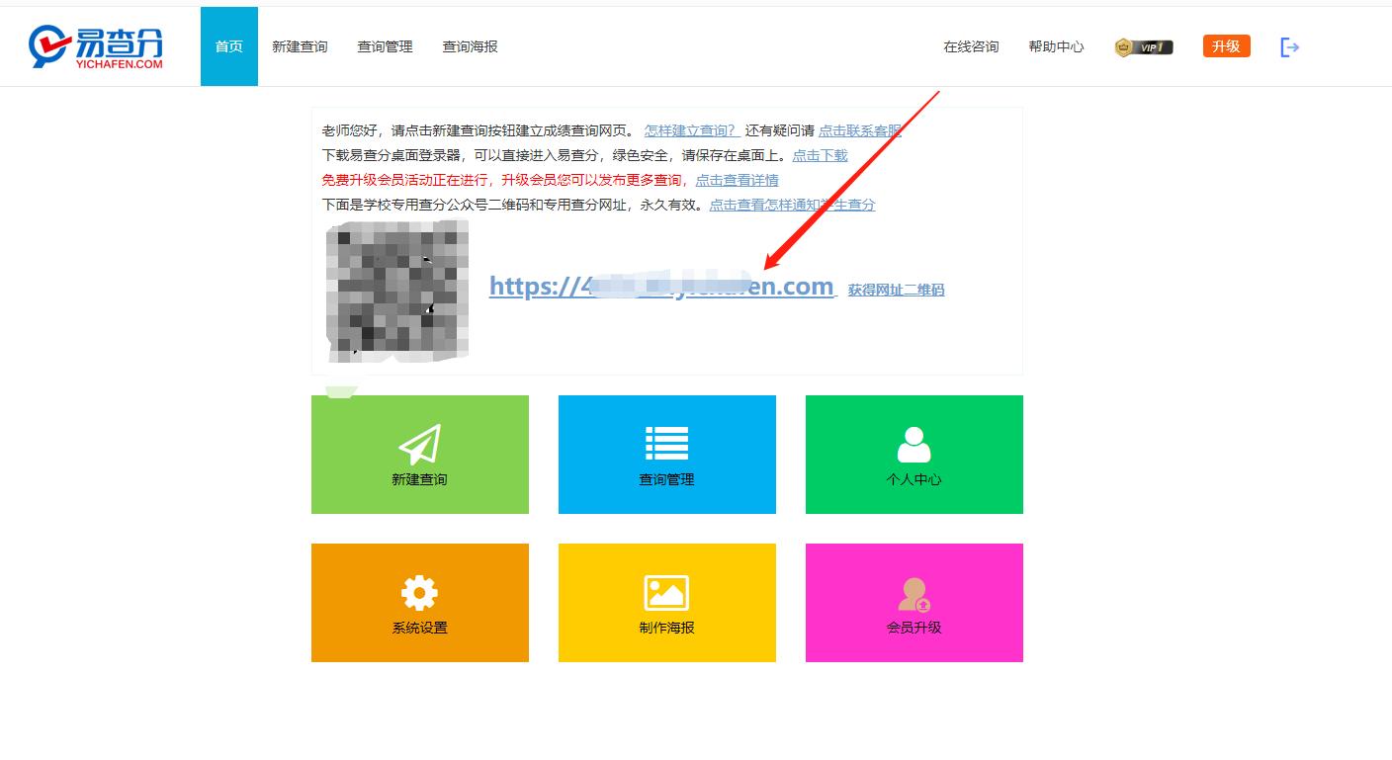Click 点击下载 to get the desktop launcher
Image resolution: width=1392 pixels, height=760 pixels.
pos(819,155)
